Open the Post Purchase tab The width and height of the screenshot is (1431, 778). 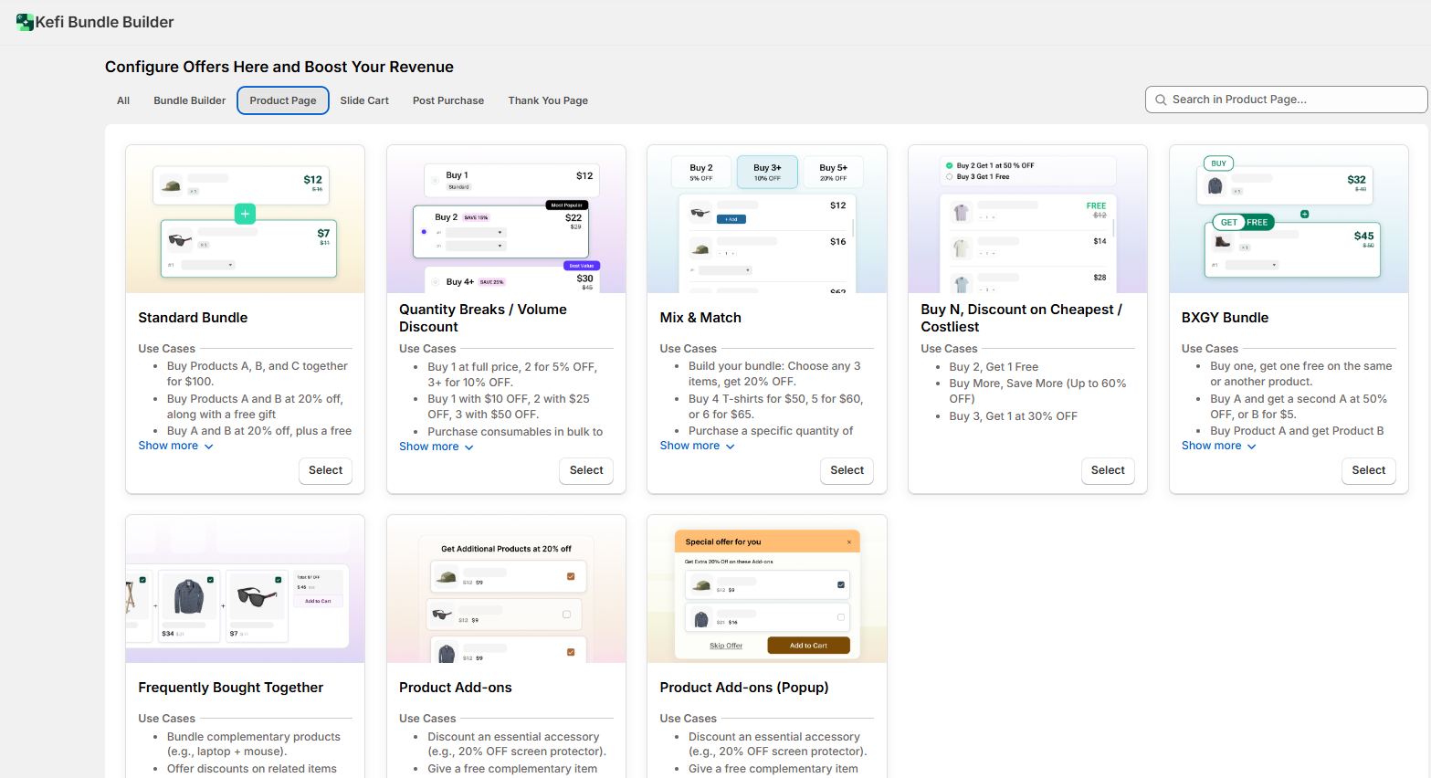[447, 100]
